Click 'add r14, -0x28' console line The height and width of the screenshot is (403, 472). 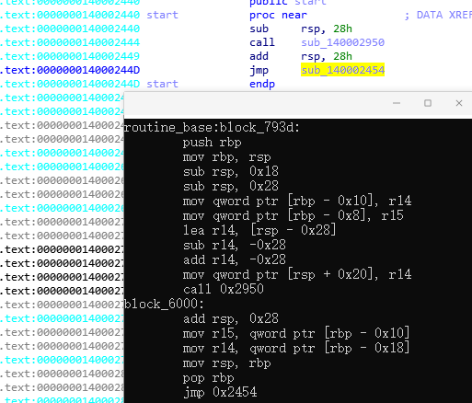(x=235, y=259)
